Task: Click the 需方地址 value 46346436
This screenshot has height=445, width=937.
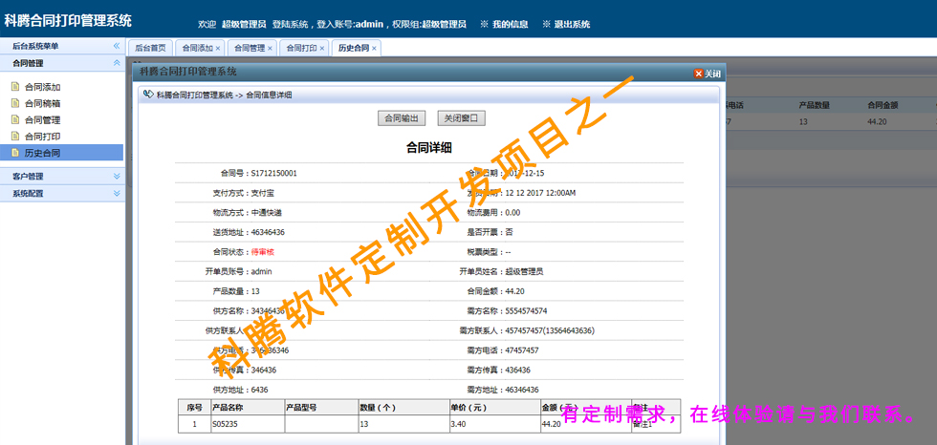Action: click(522, 391)
